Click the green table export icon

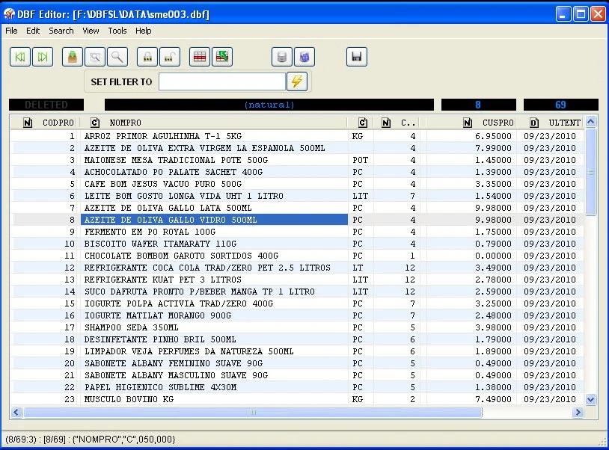(222, 57)
